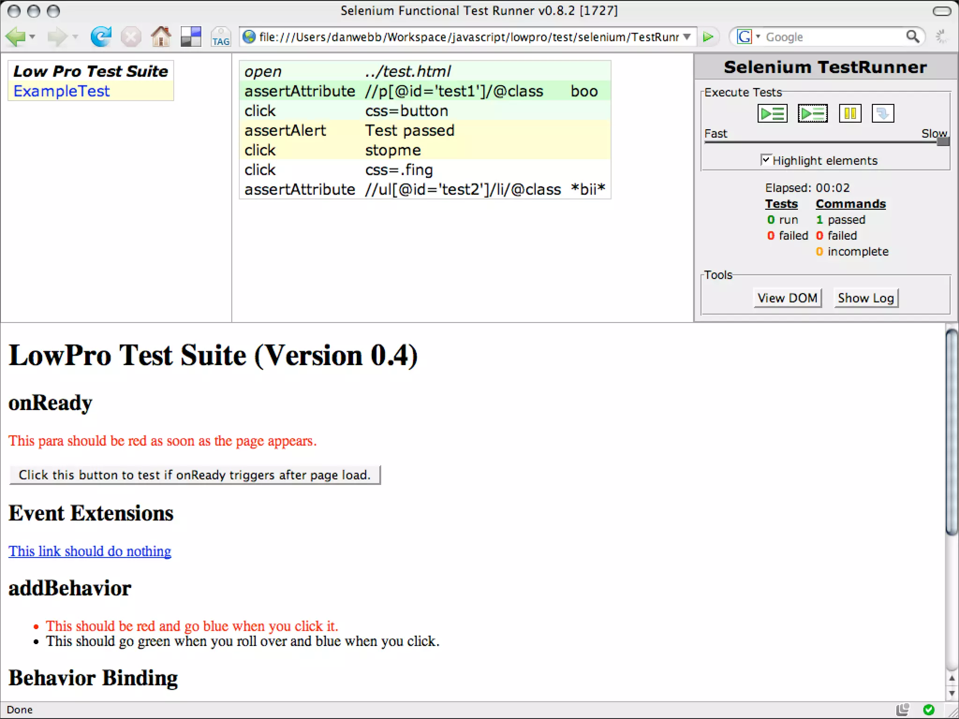
Task: Select ExampleTest in the test suite list
Action: (x=61, y=91)
